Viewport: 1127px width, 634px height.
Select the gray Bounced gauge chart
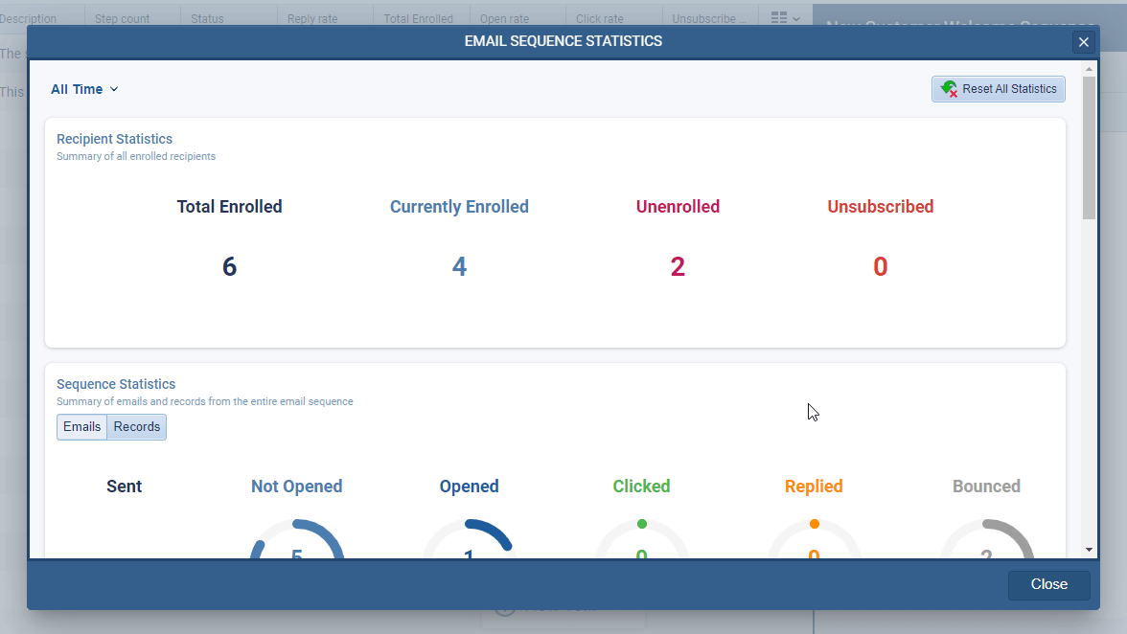986,540
